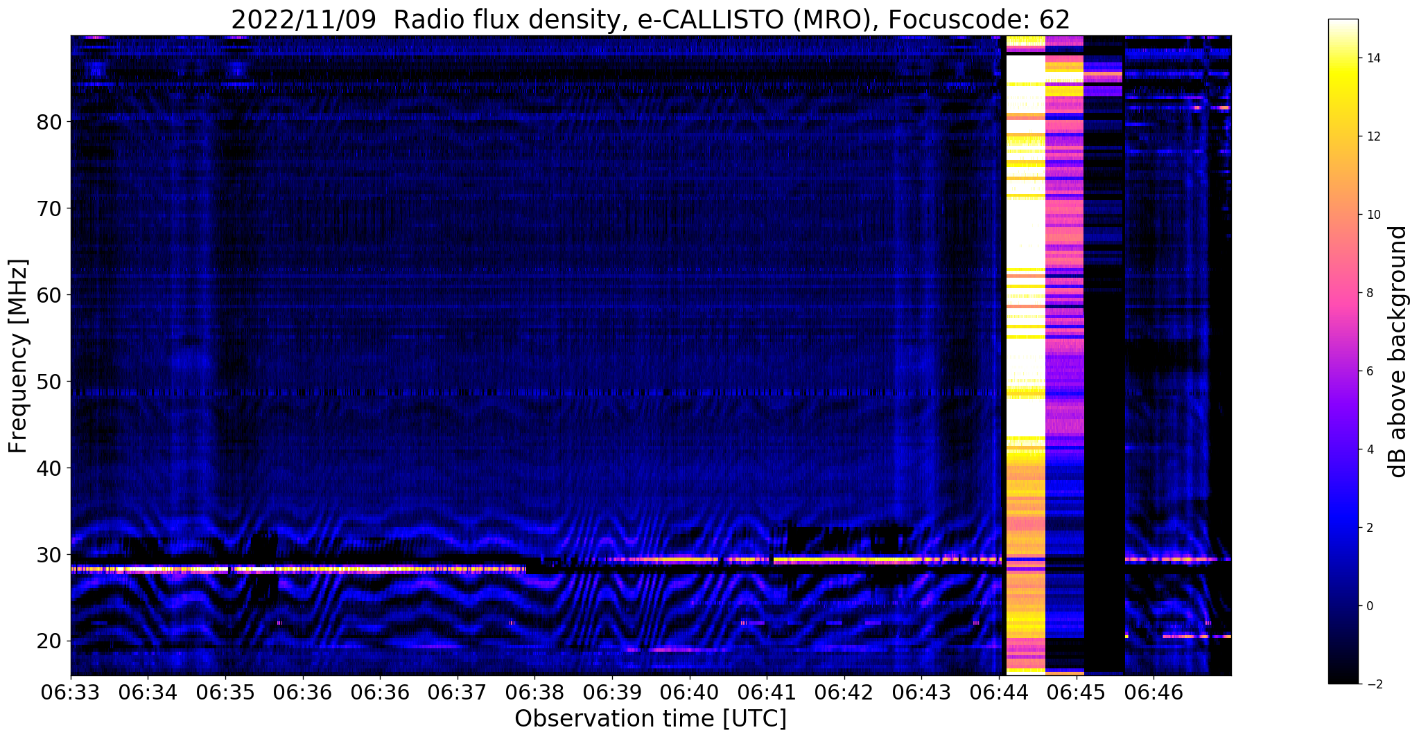Click the colorbar tick labeled 10
This screenshot has height=739, width=1419.
1373,215
